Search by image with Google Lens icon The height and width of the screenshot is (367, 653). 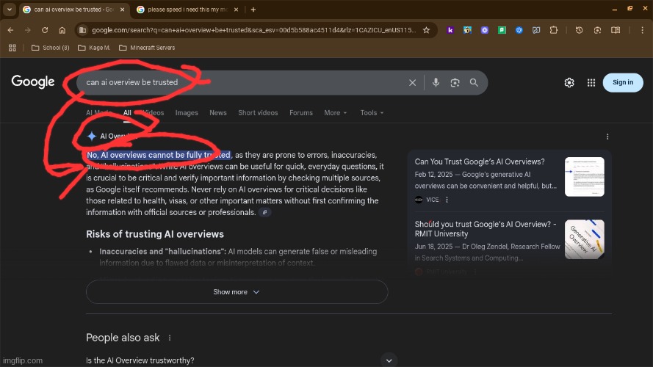click(455, 82)
